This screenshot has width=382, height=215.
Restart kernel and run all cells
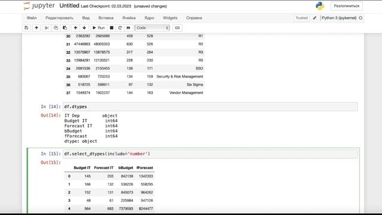coord(128,28)
